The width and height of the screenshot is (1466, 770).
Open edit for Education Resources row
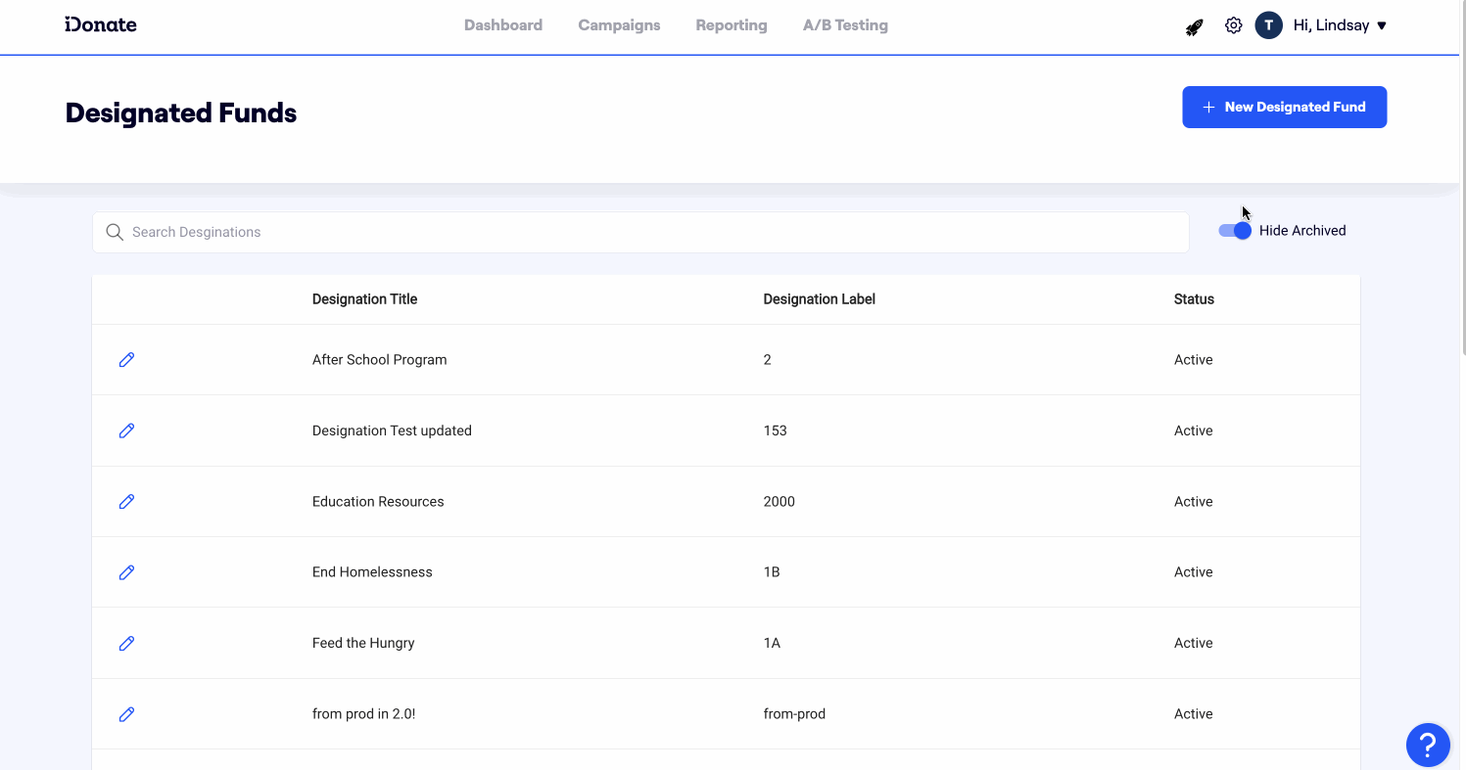[x=126, y=502]
